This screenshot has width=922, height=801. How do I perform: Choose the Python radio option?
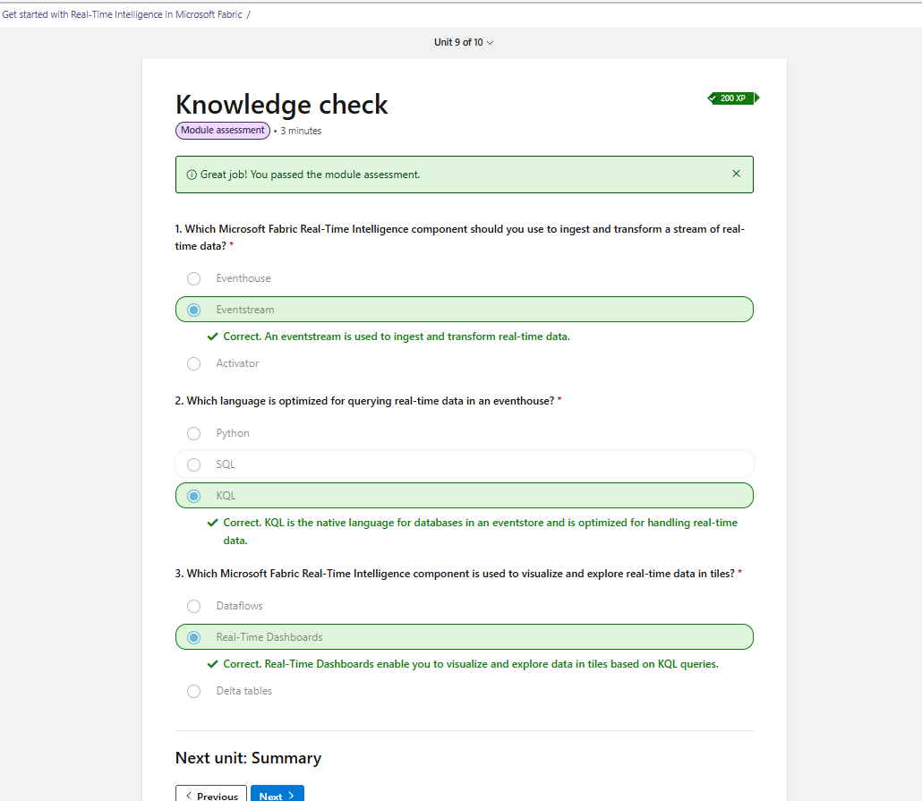193,433
